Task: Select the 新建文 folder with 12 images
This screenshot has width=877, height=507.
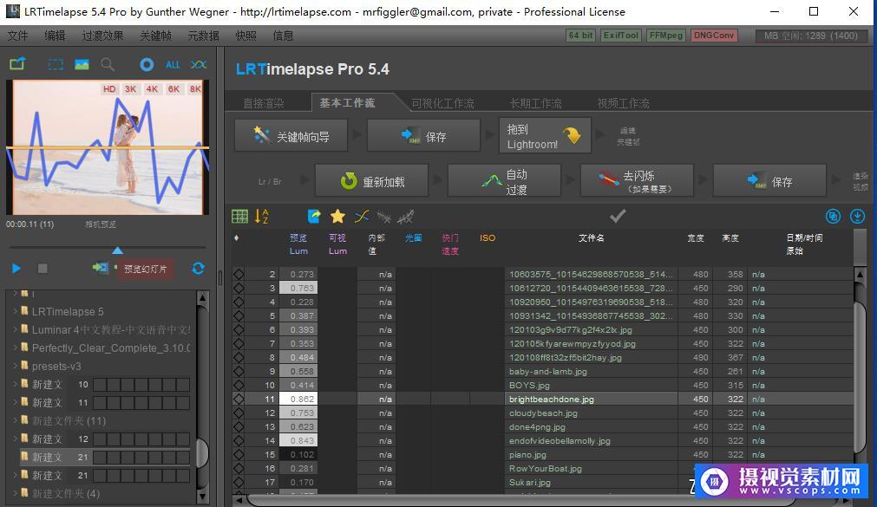Action: [x=105, y=439]
